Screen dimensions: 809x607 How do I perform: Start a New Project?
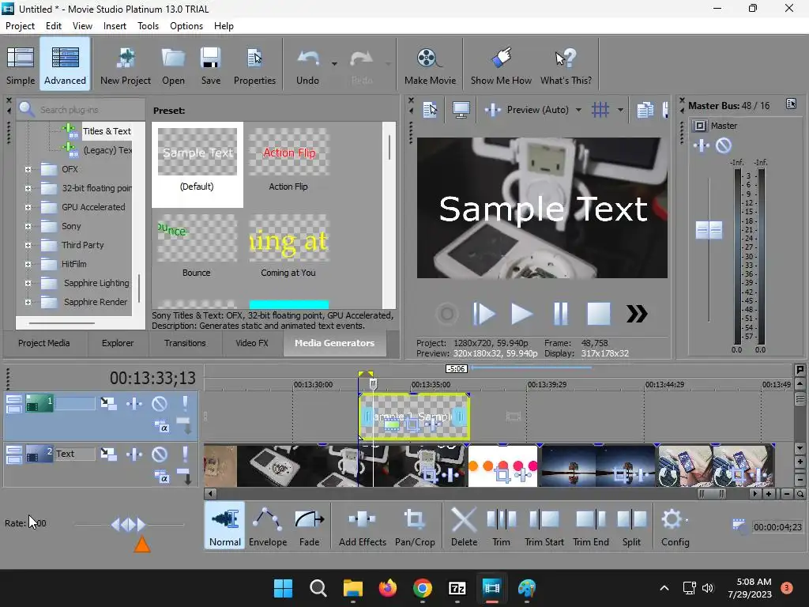(x=126, y=65)
